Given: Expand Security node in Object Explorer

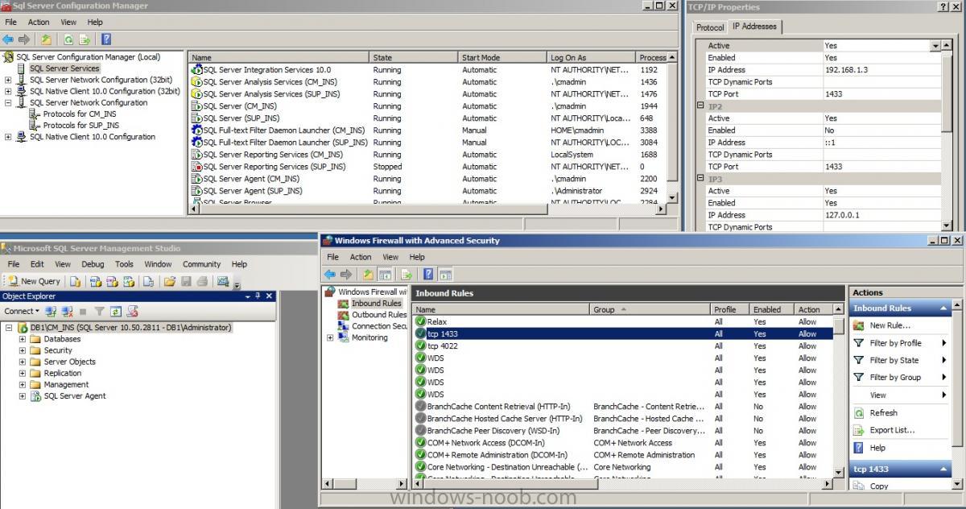Looking at the screenshot, I should point(23,350).
